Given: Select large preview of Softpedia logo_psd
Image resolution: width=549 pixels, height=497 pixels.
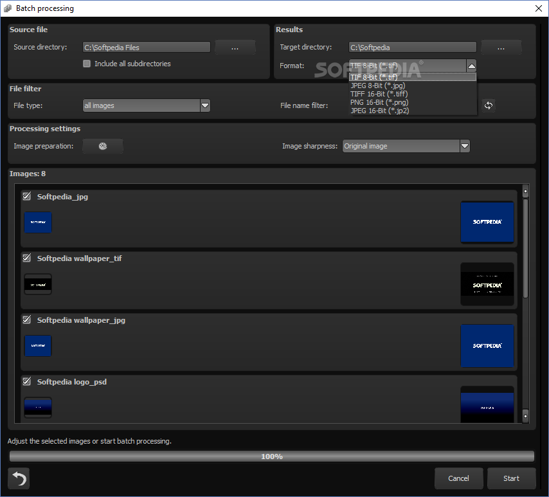Looking at the screenshot, I should [487, 405].
